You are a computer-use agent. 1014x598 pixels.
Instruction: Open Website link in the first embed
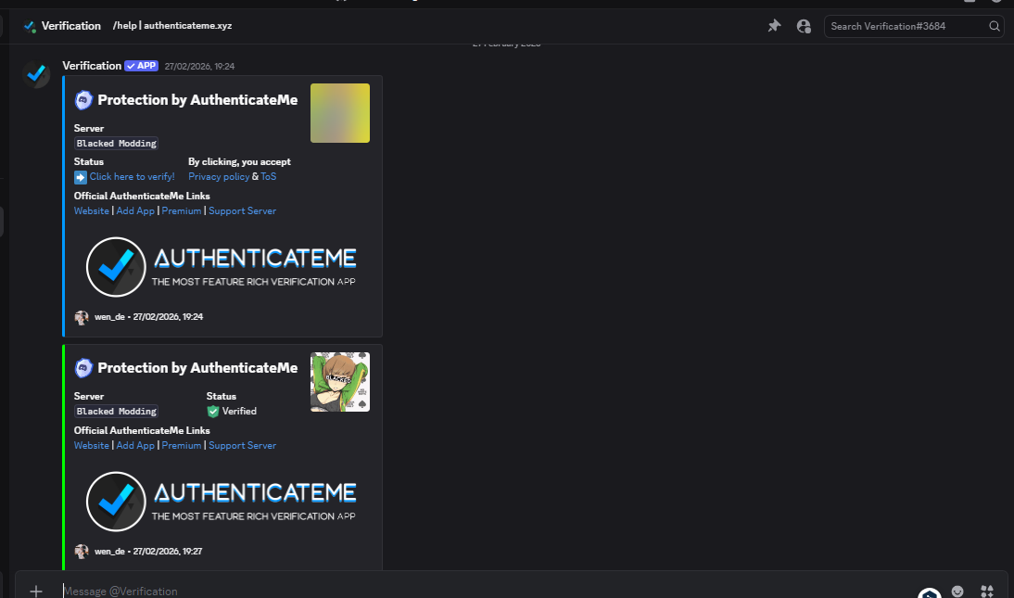(91, 211)
